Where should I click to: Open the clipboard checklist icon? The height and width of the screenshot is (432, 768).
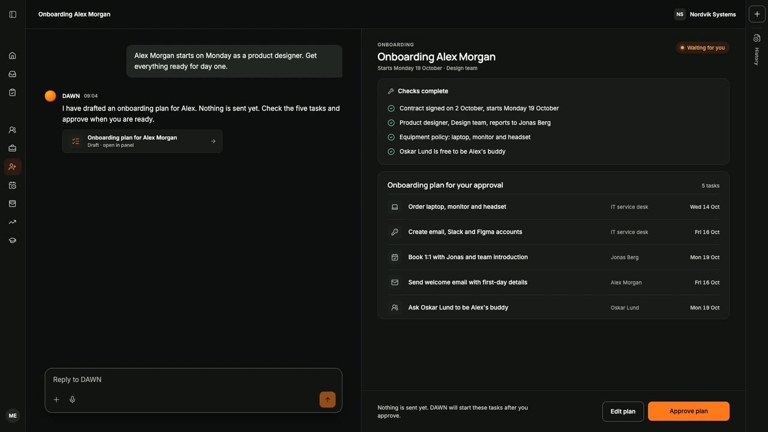(13, 92)
